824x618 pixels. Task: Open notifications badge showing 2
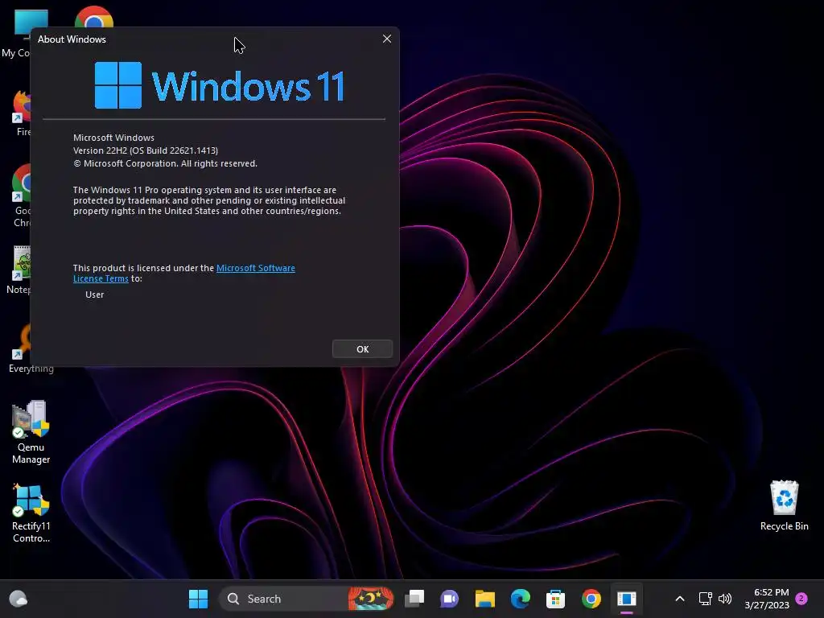pyautogui.click(x=801, y=599)
